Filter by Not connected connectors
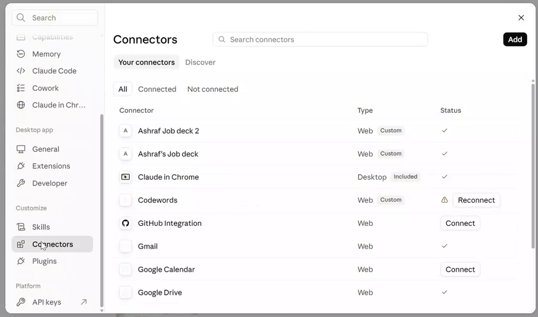The image size is (538, 317). pos(213,89)
